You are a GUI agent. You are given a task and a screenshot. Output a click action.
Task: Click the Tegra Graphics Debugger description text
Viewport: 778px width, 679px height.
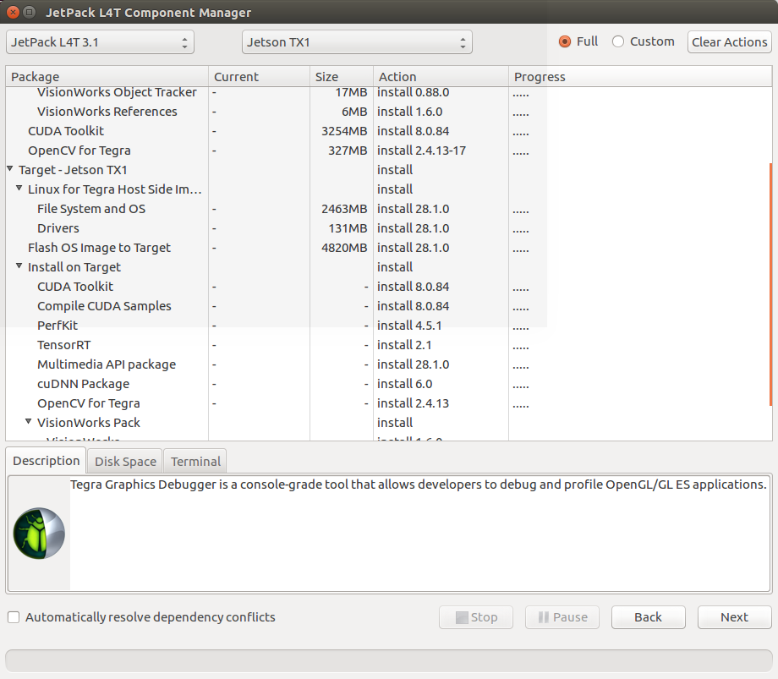click(419, 484)
